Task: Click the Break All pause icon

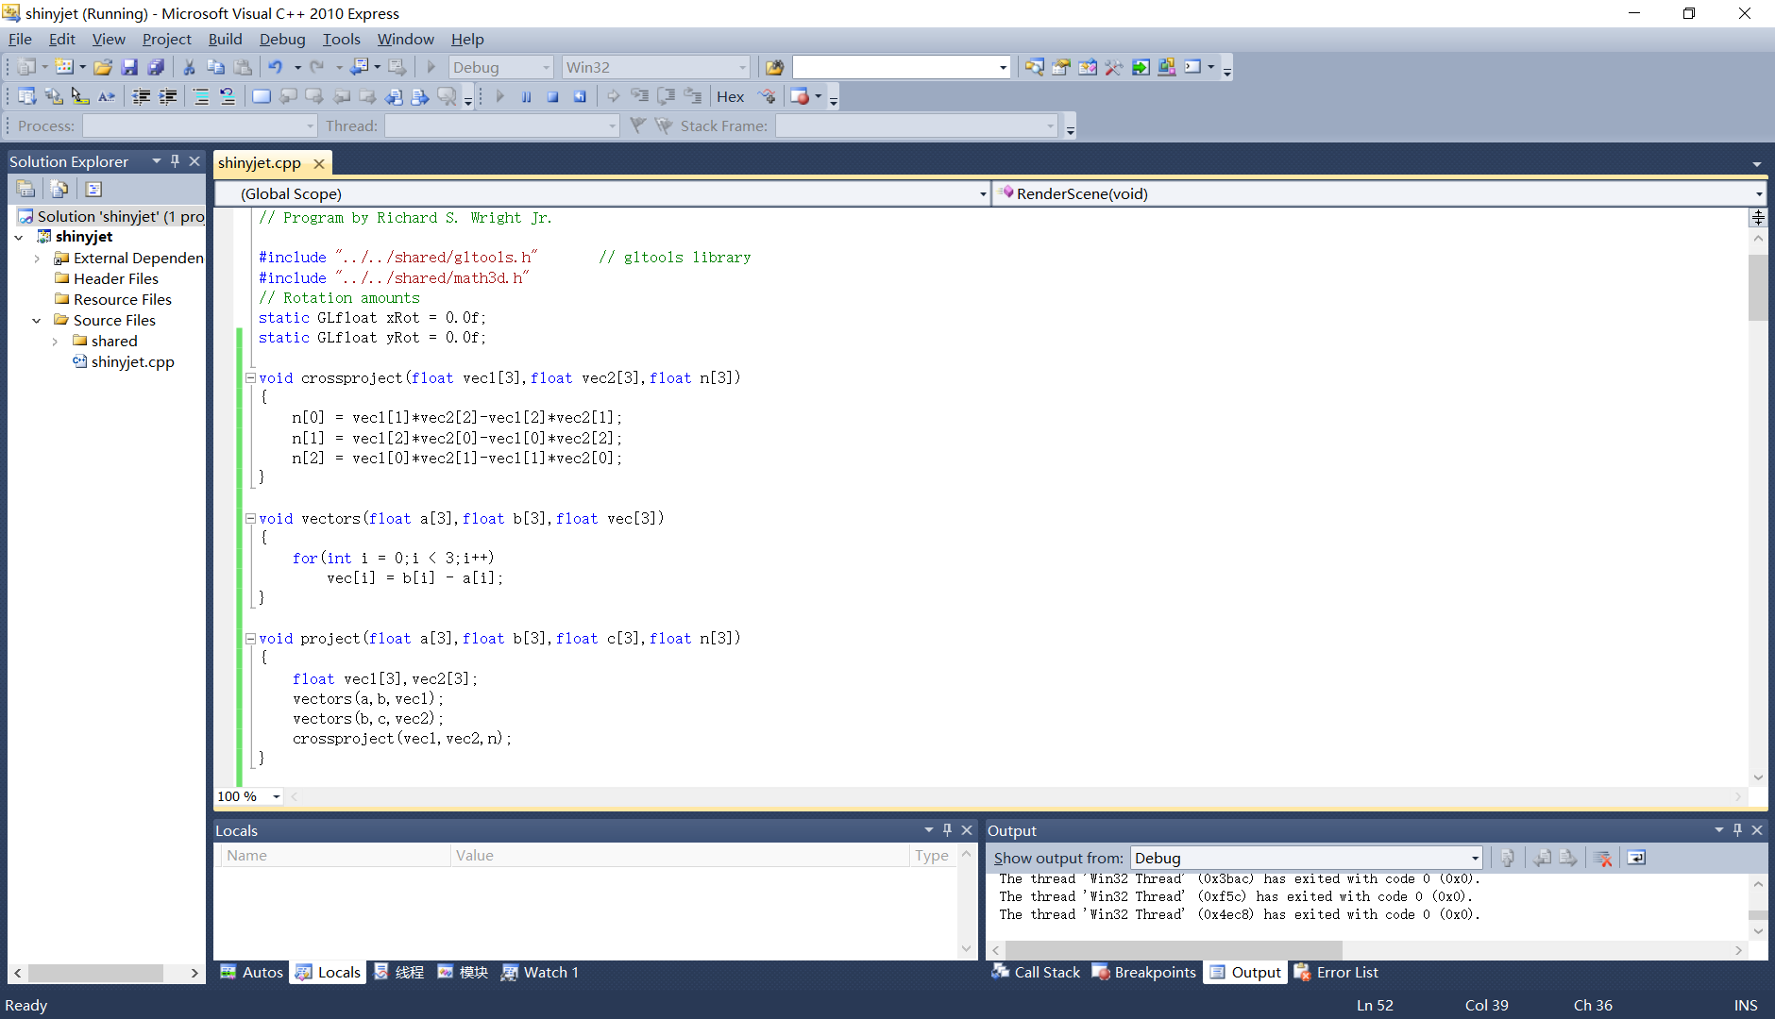Action: click(527, 96)
